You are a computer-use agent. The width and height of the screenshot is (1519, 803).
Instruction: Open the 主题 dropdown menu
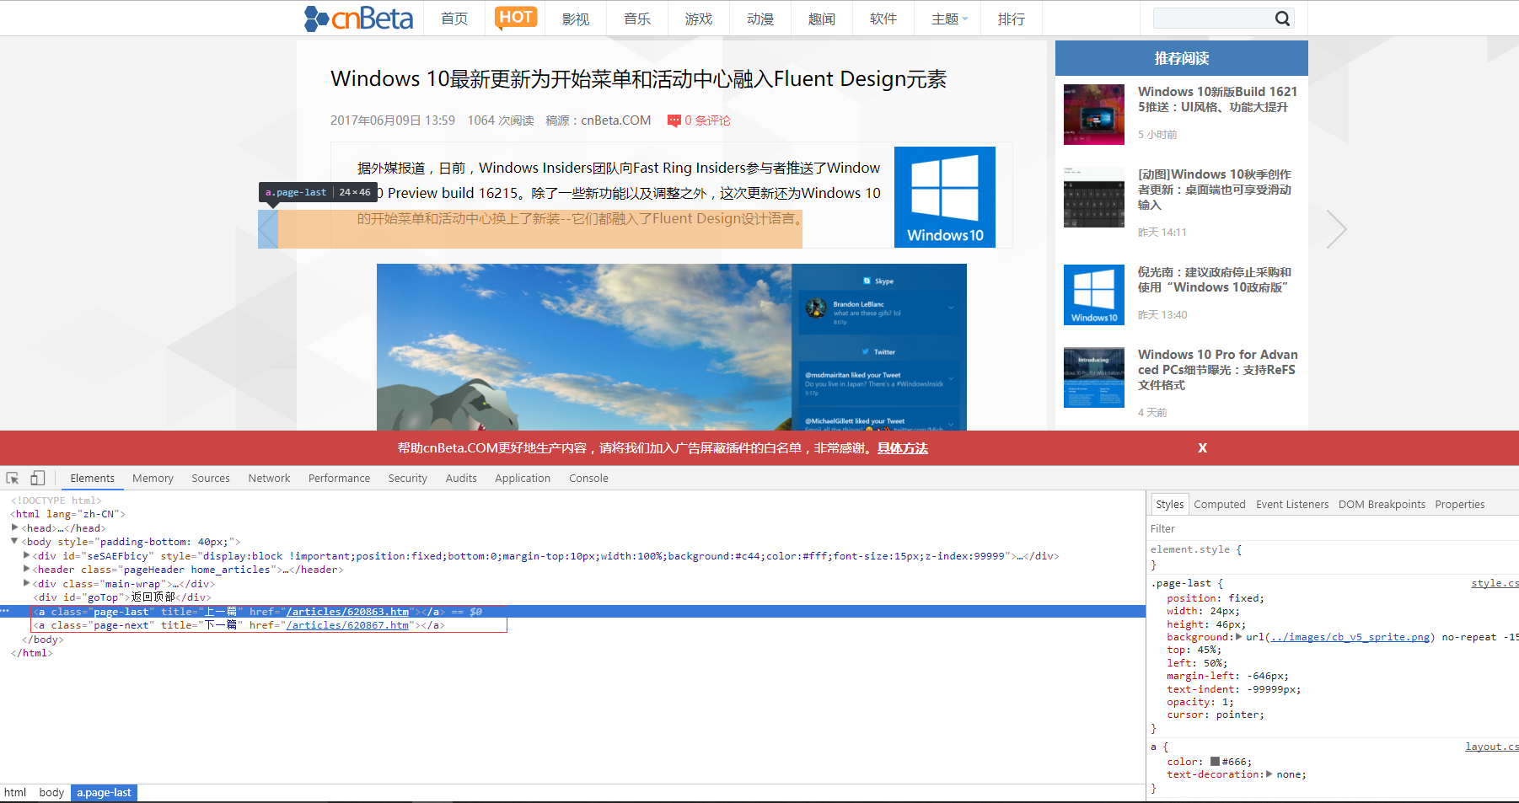pyautogui.click(x=950, y=19)
